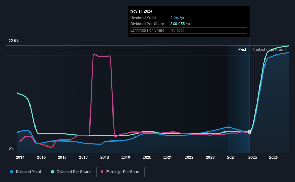Click the 4.0% dividend yield value

[x=174, y=18]
